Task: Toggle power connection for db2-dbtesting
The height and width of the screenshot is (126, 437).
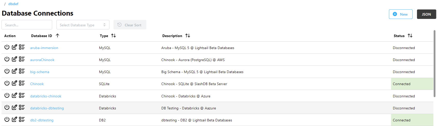Action: coord(7,120)
